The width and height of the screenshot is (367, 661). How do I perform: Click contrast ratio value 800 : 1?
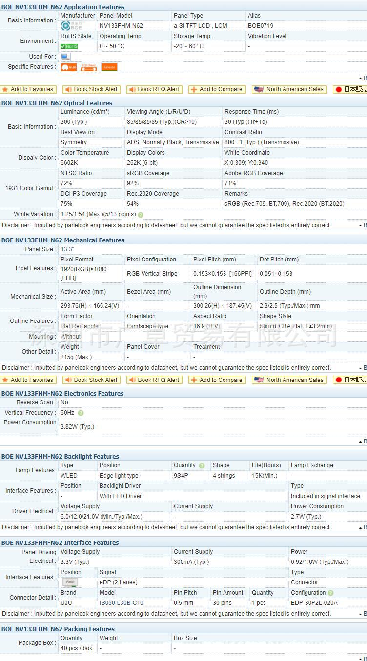pyautogui.click(x=262, y=142)
